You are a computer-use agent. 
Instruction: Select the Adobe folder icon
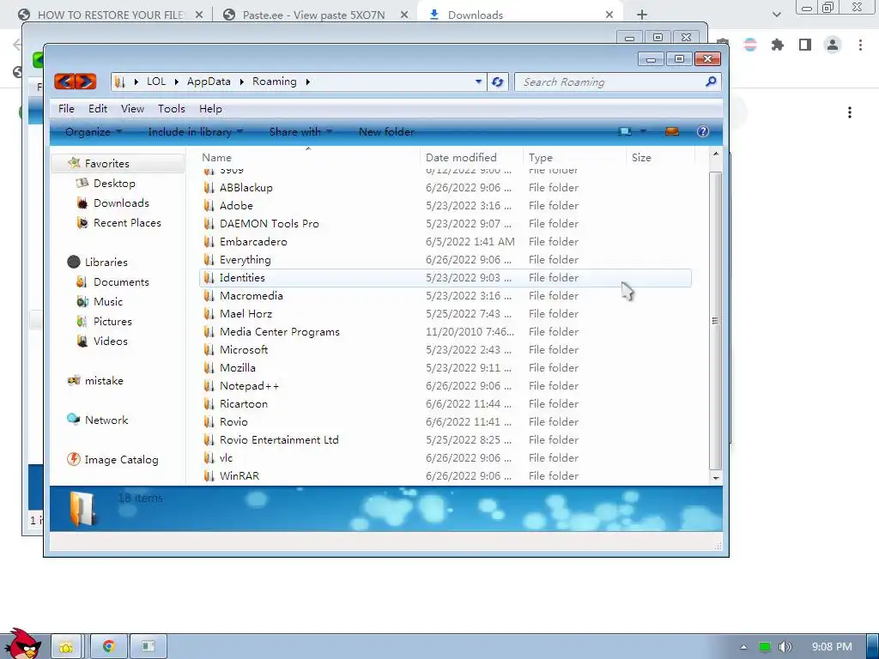pos(209,206)
